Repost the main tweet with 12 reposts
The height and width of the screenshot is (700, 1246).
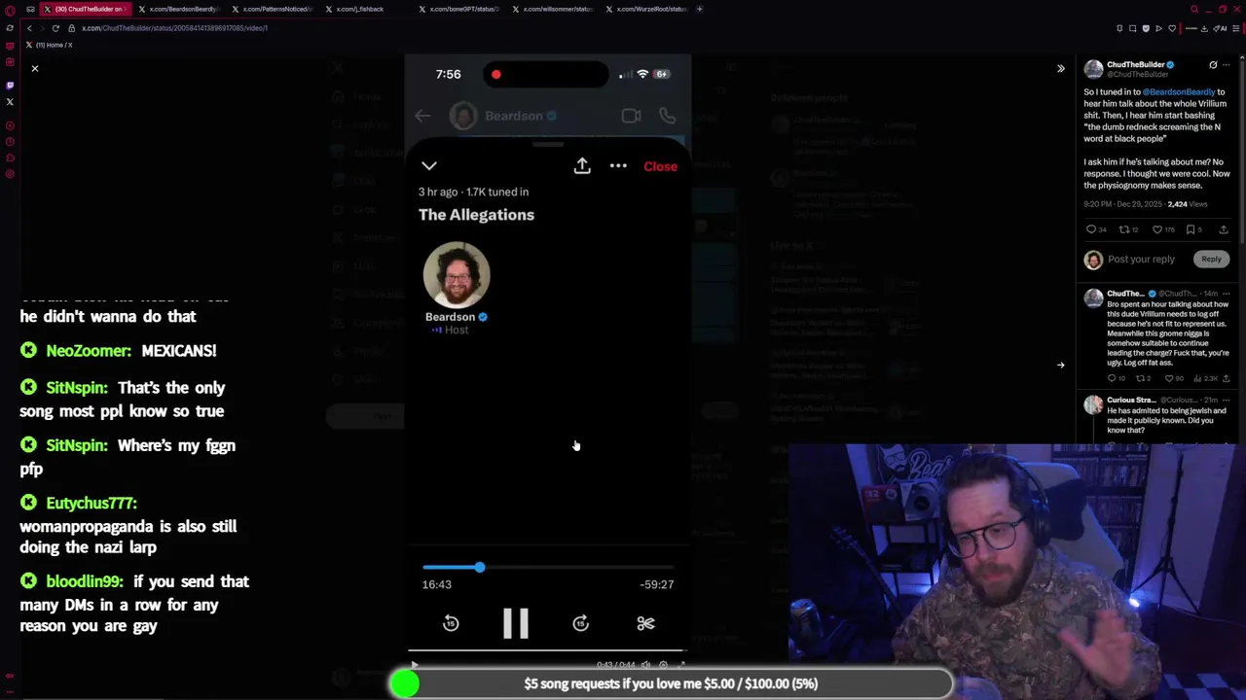tap(1129, 229)
